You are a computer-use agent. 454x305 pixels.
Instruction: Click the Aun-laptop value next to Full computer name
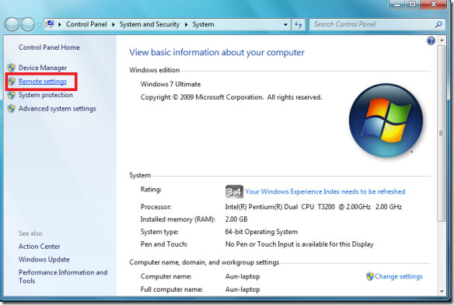click(x=243, y=289)
